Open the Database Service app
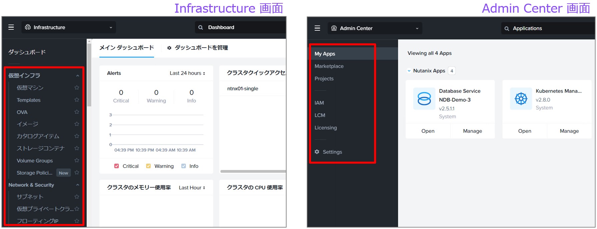Viewport: 597px width, 229px height. [x=428, y=131]
